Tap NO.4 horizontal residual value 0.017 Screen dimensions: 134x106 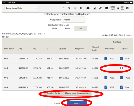(x=112, y=87)
